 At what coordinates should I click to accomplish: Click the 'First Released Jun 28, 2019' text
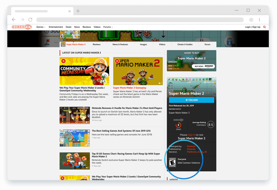click(181, 106)
